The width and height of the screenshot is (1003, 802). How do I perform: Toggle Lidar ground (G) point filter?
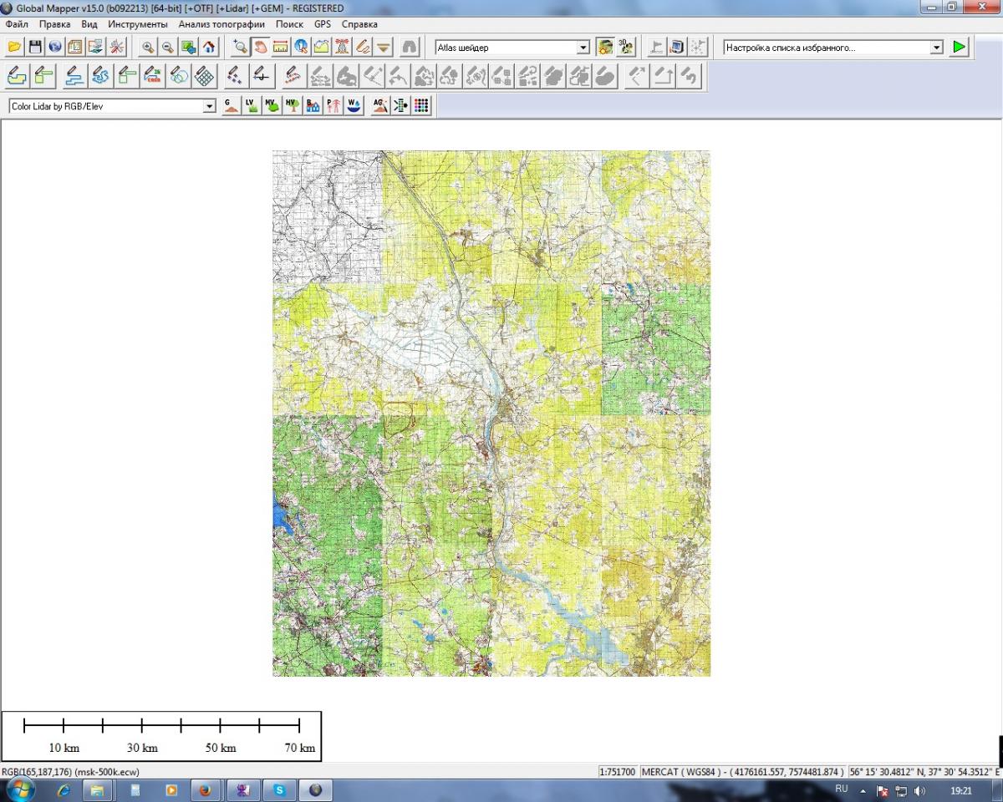coord(231,106)
